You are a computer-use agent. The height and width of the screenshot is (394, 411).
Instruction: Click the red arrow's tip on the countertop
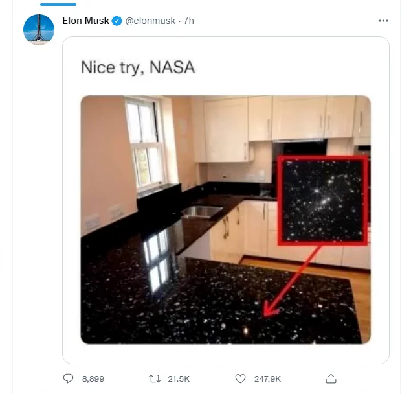coord(267,315)
